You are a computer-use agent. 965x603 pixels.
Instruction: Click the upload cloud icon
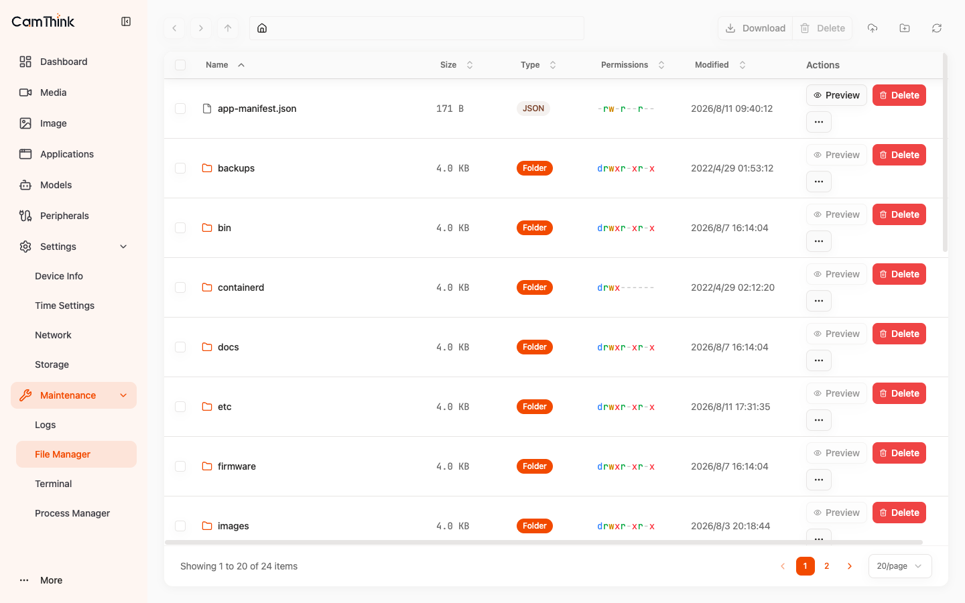(x=873, y=28)
